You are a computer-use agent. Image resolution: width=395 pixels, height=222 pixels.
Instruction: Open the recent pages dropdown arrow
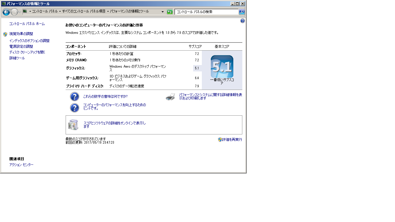click(x=20, y=12)
